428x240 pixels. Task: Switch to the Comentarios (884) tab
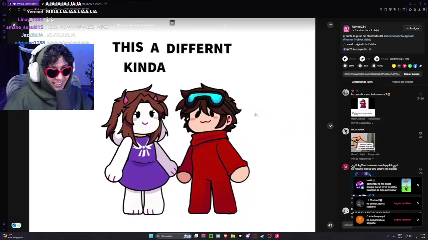(362, 82)
